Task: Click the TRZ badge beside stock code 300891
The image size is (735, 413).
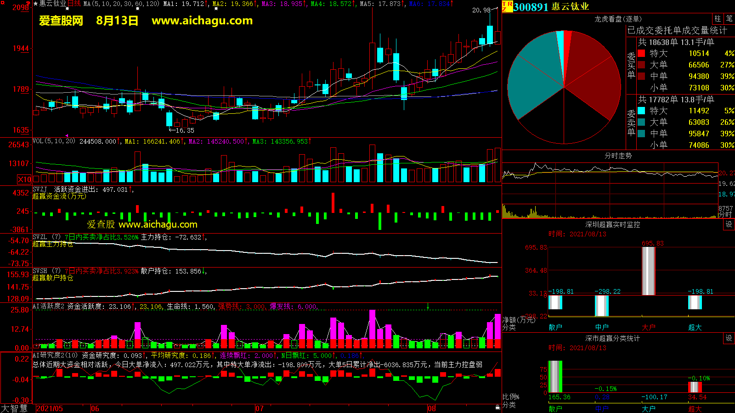Action: pos(507,6)
